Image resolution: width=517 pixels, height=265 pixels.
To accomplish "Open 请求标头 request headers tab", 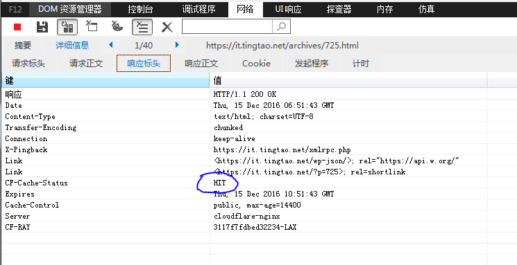I will tap(28, 64).
